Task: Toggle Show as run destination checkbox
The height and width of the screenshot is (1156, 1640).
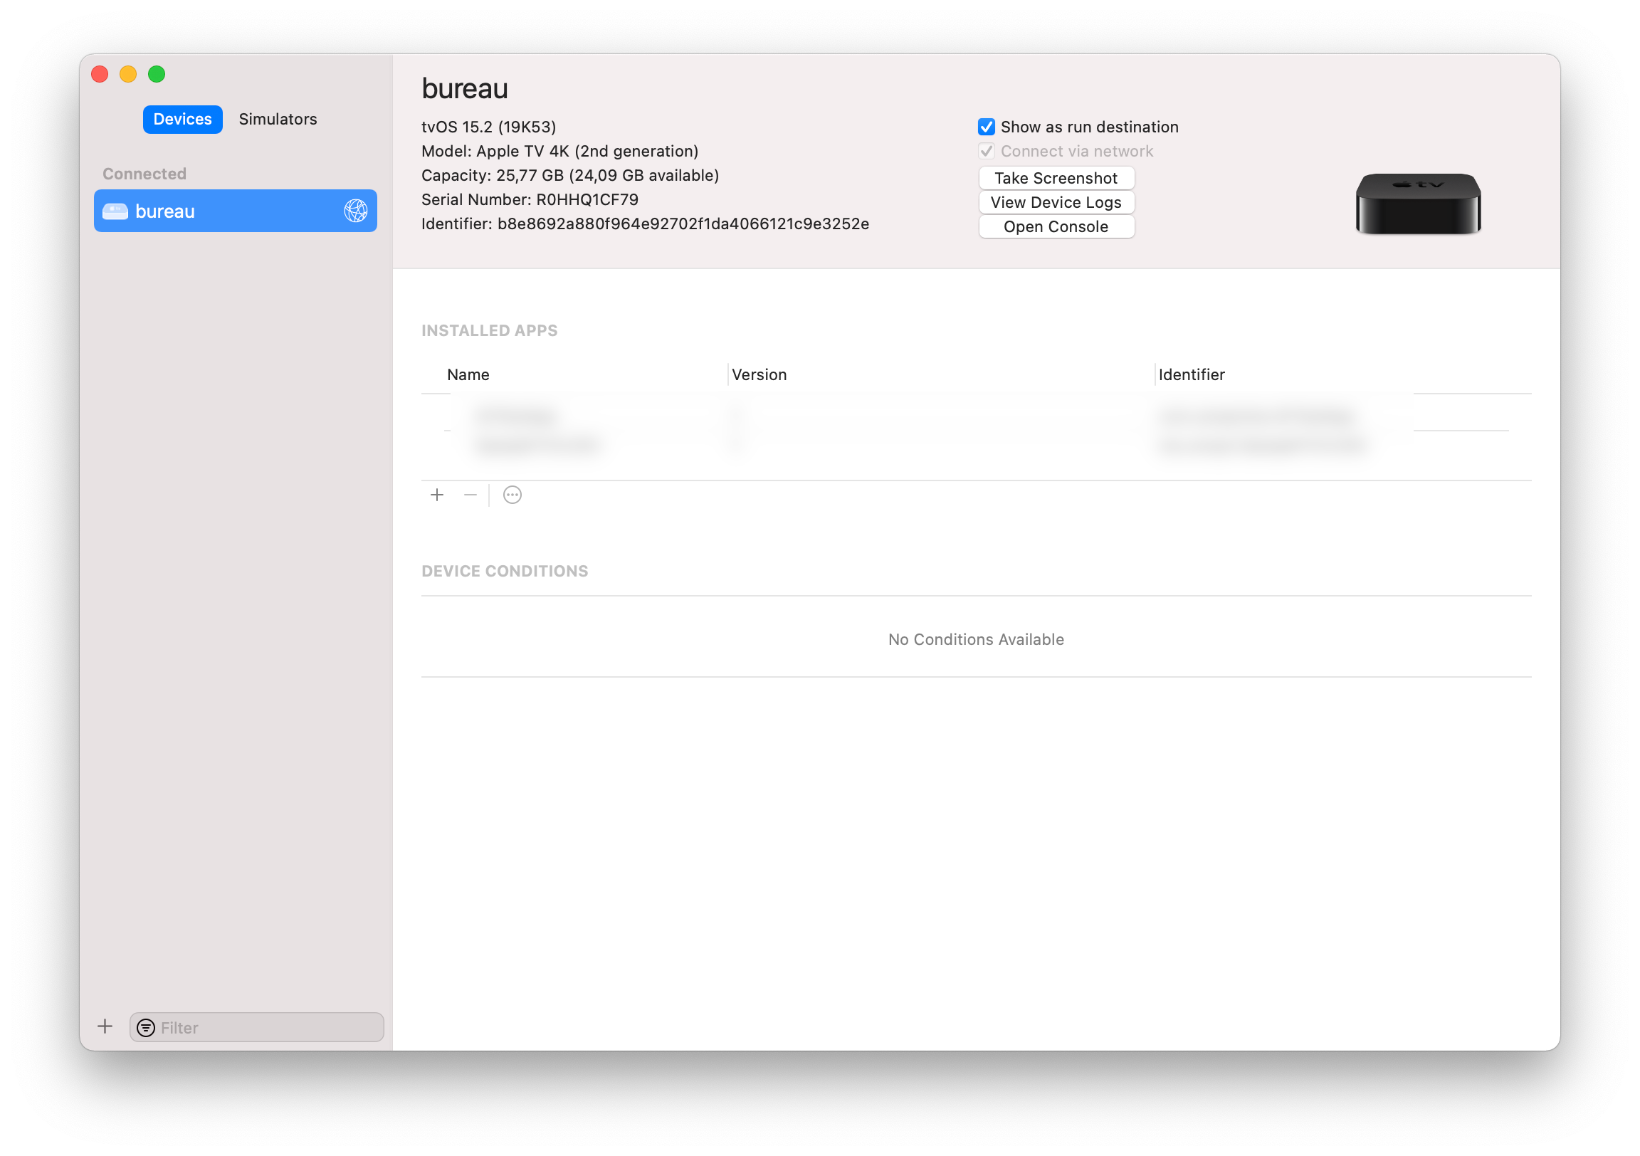Action: 987,127
